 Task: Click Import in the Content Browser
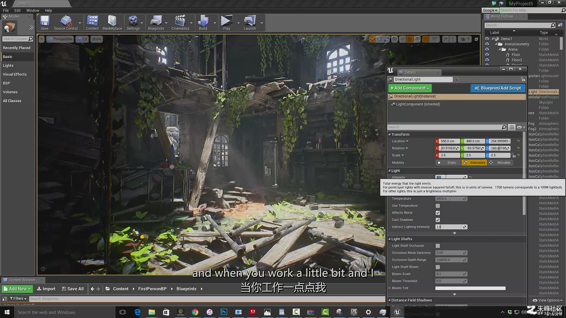(x=46, y=289)
